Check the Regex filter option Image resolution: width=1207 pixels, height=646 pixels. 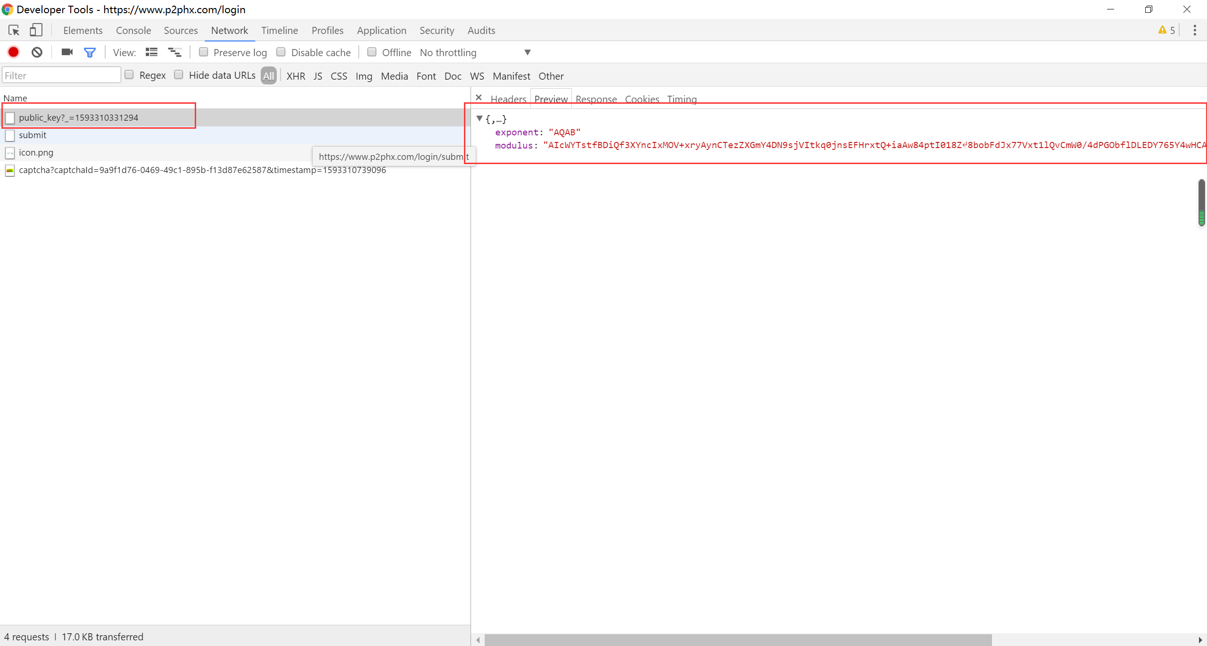129,75
